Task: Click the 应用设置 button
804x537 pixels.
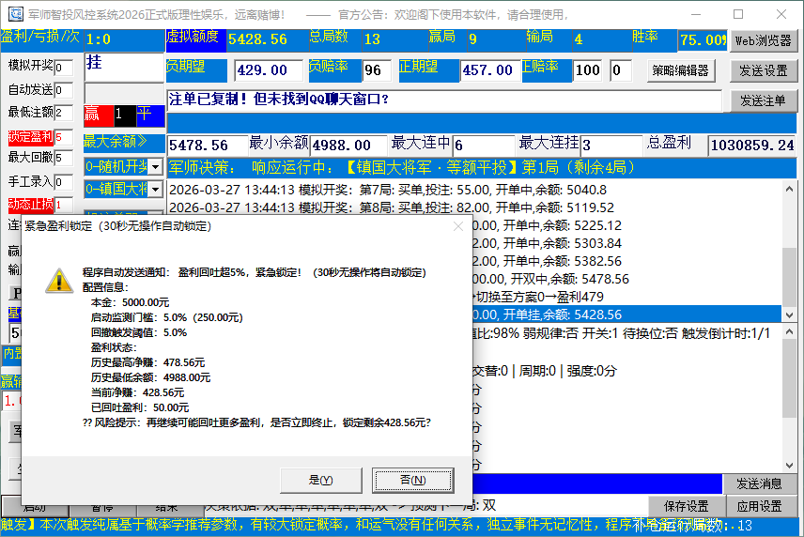Action: [760, 506]
